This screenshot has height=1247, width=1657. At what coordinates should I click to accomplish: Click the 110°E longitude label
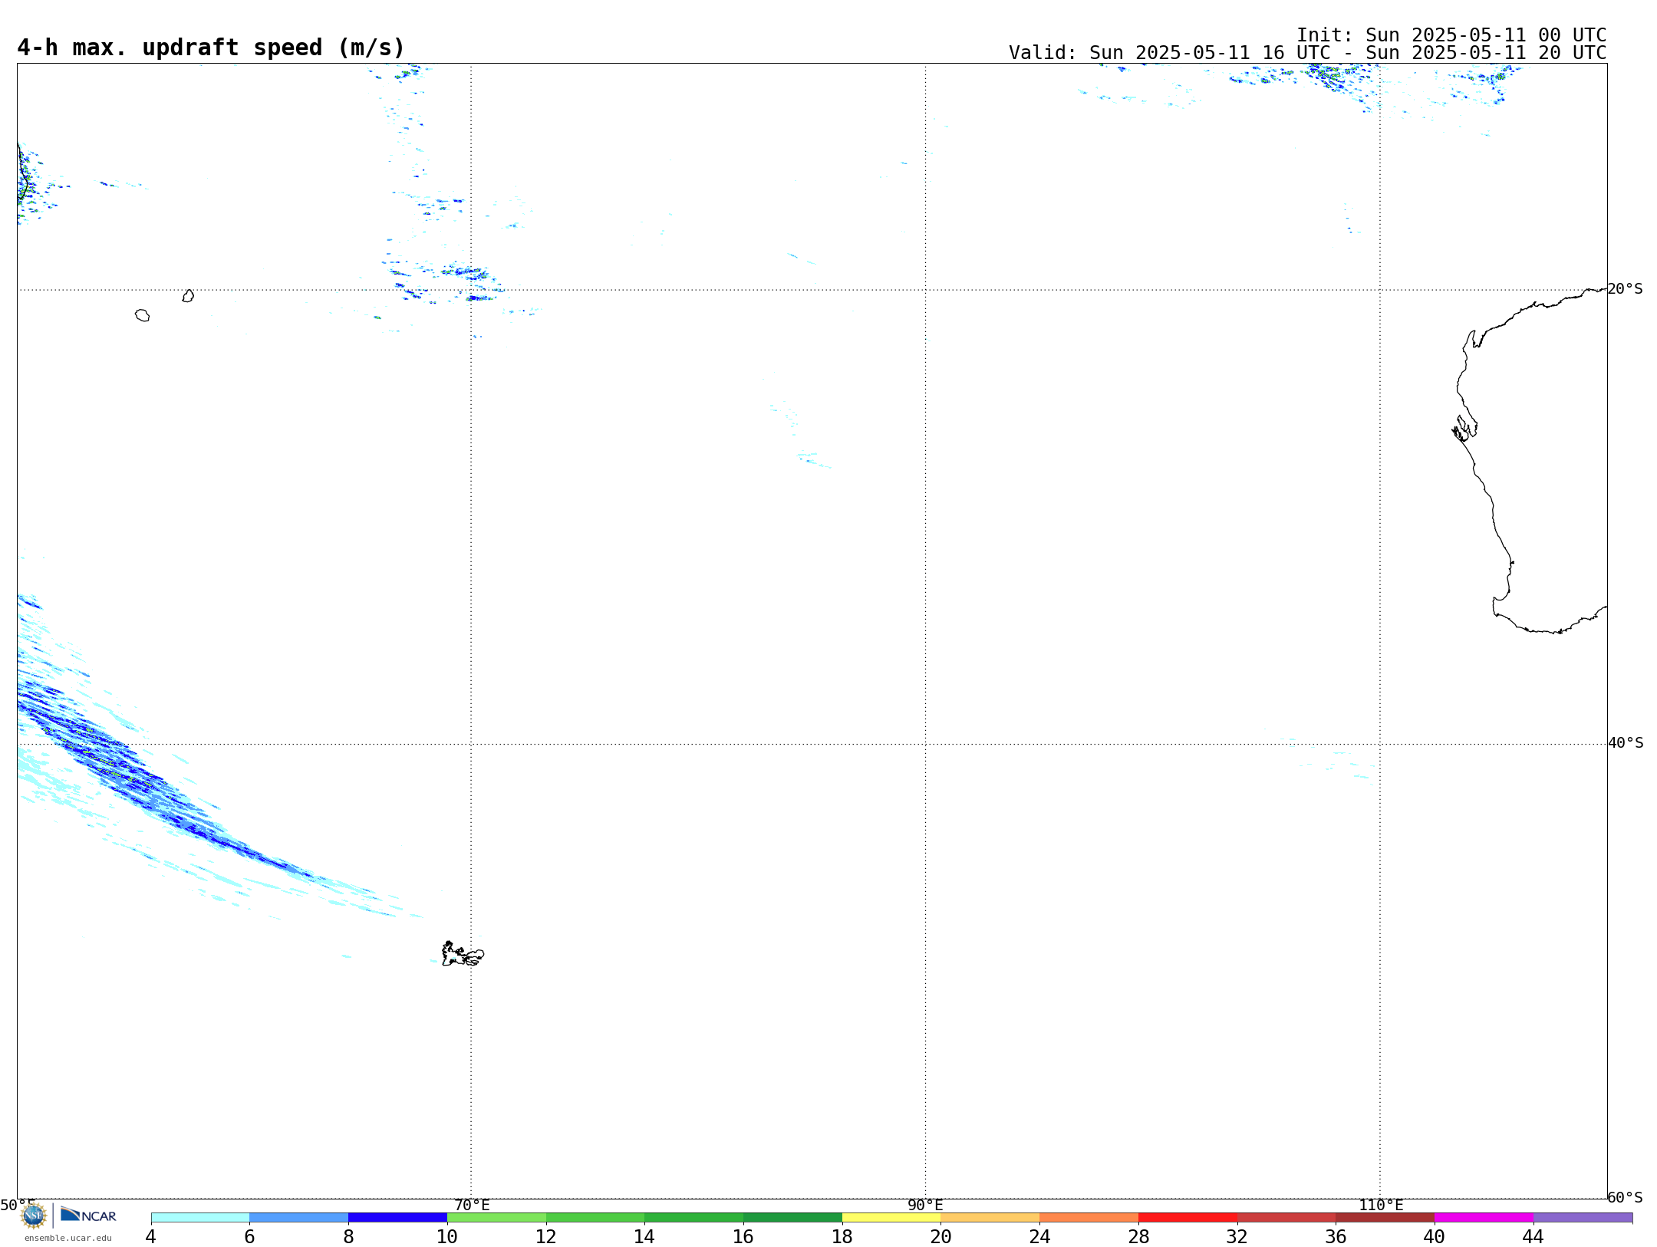tap(1381, 1206)
